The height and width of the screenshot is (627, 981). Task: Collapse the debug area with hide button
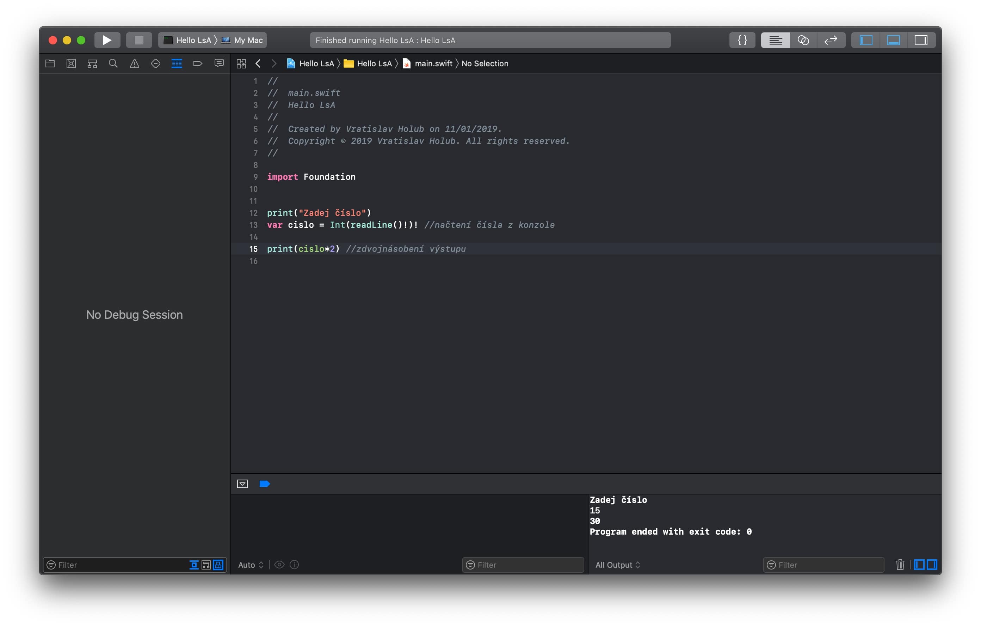coord(242,484)
